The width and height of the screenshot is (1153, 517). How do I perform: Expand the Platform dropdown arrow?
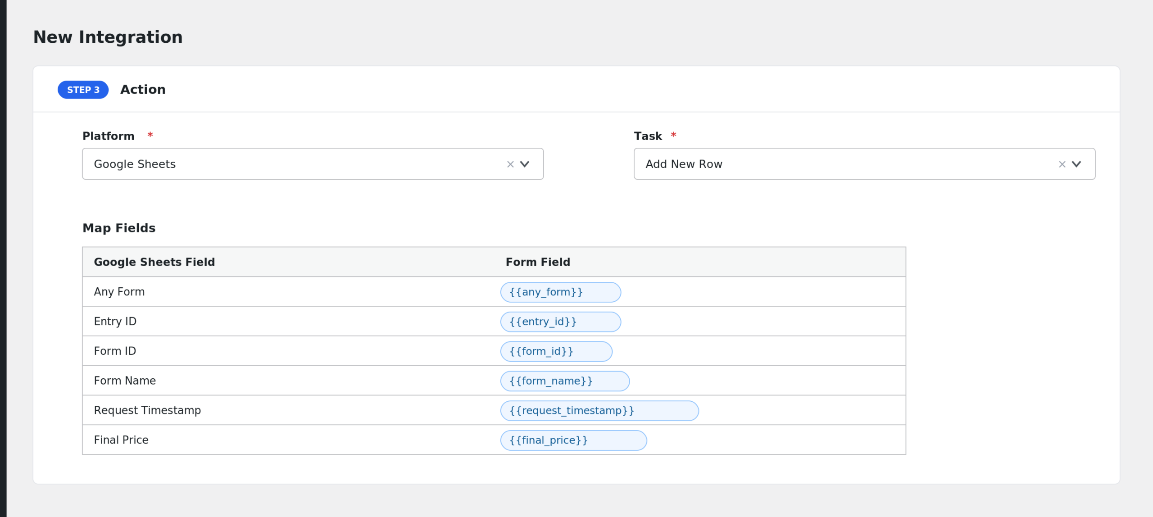tap(525, 164)
